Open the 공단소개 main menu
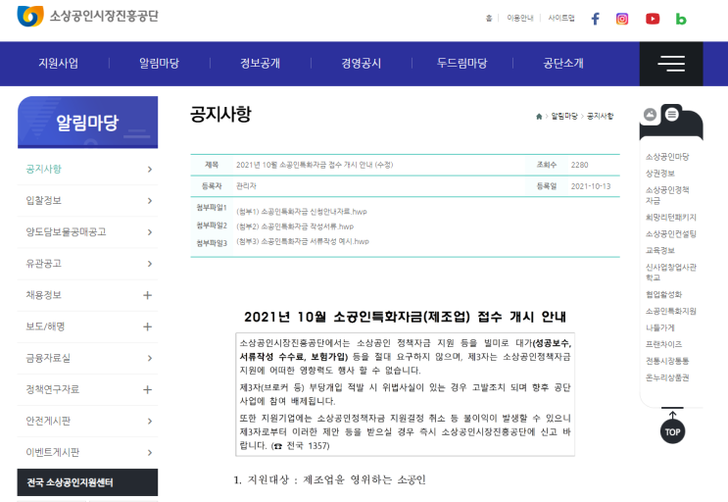This screenshot has height=502, width=728. [x=563, y=63]
